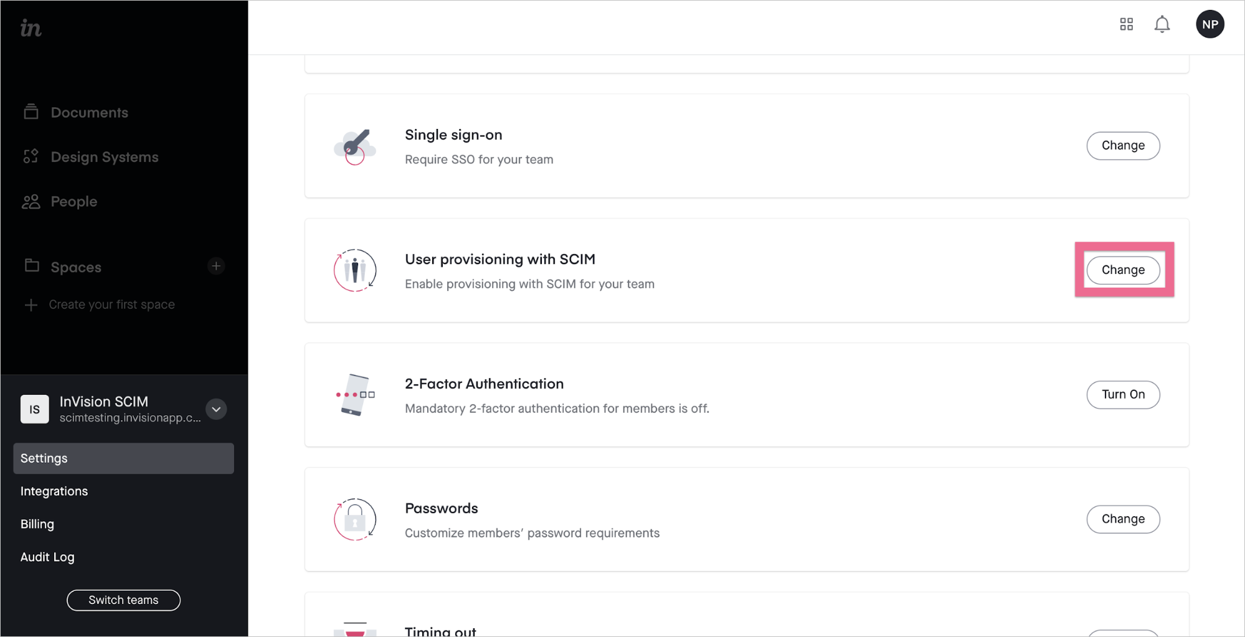The image size is (1245, 637).
Task: Click the InVision logo
Action: tap(29, 27)
